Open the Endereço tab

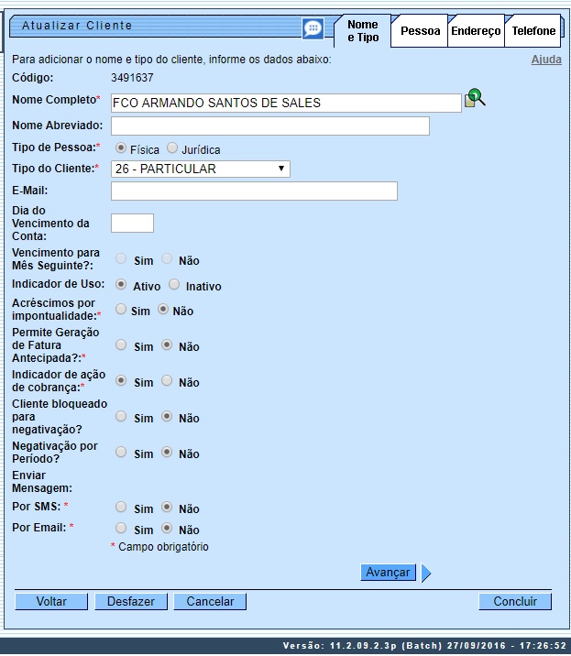(x=476, y=31)
